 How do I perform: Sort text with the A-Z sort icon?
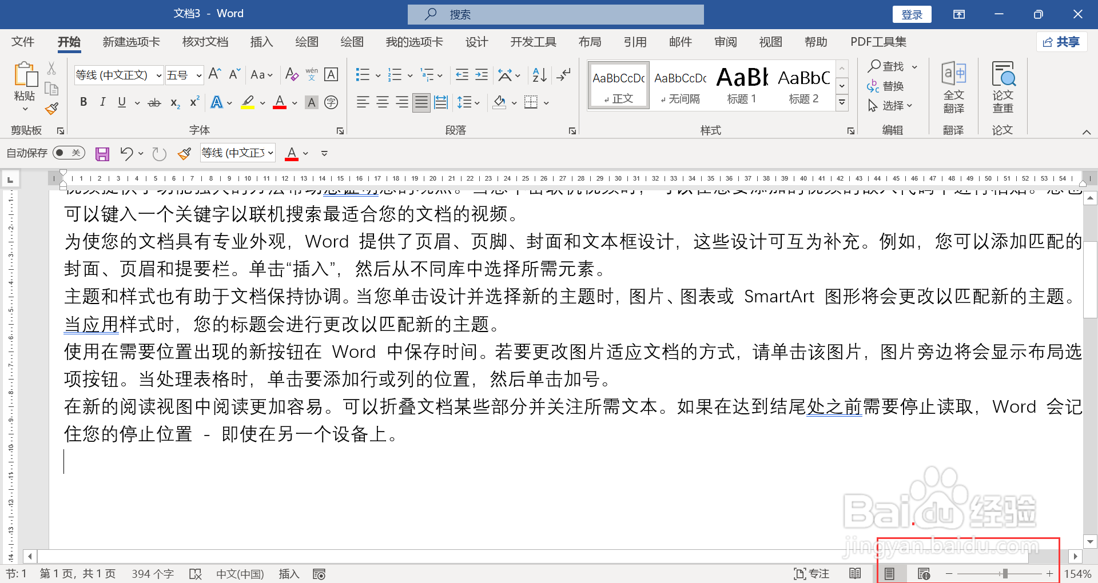[539, 75]
